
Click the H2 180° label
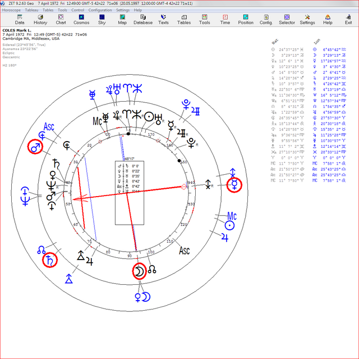tap(10, 65)
